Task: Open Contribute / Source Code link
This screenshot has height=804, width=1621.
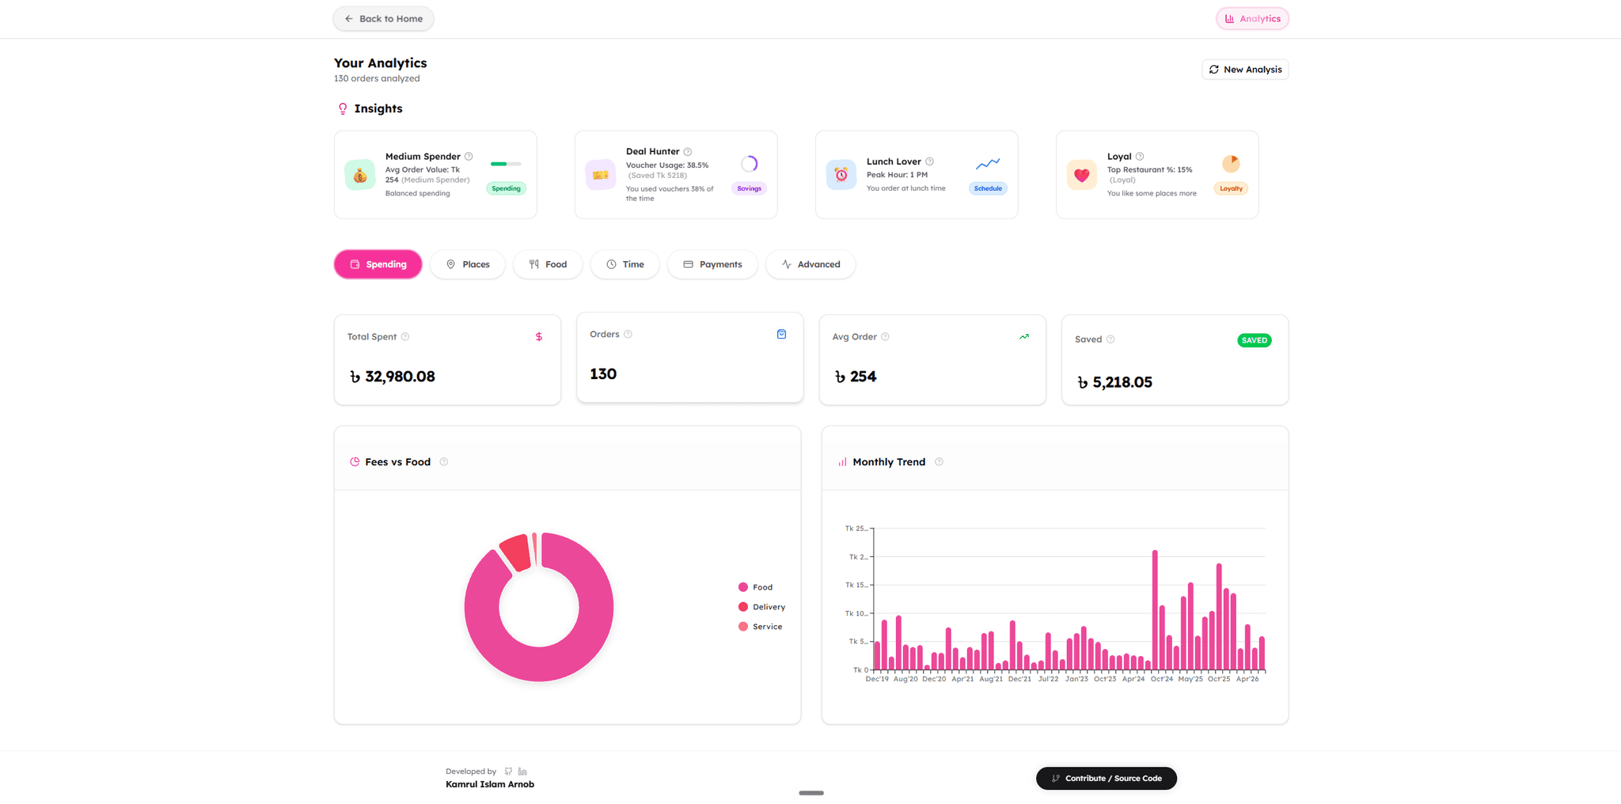Action: [x=1107, y=779]
